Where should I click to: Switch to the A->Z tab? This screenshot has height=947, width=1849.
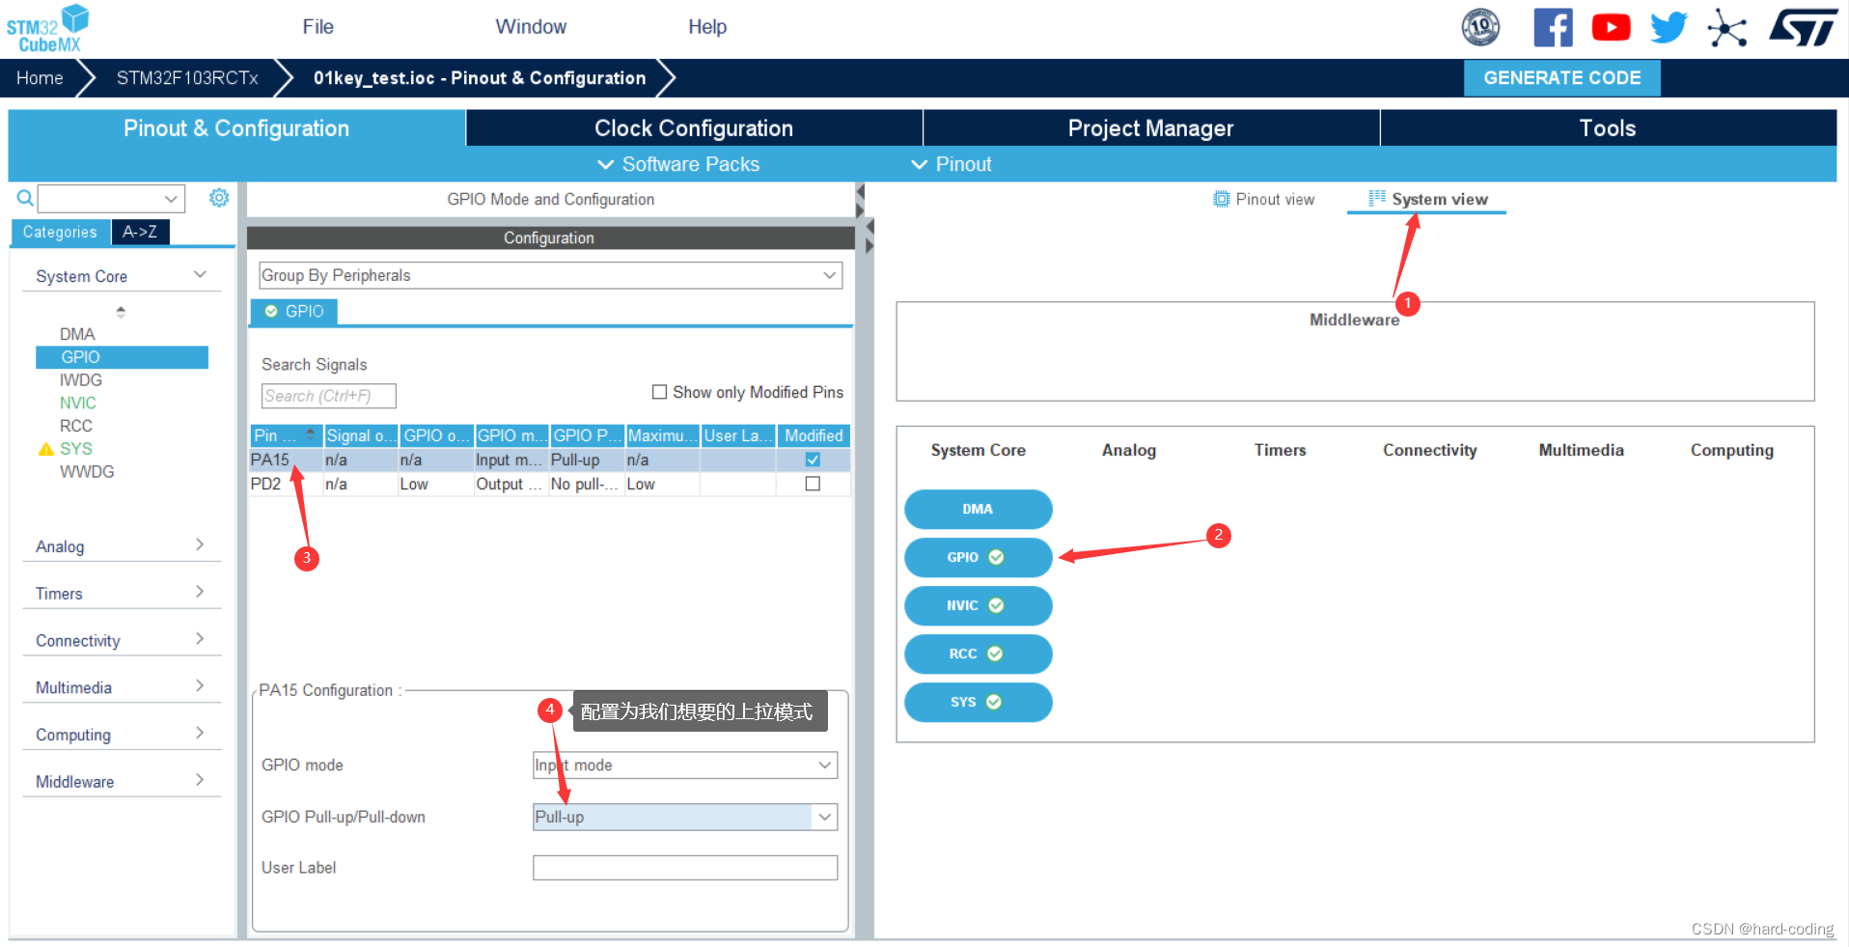tap(140, 232)
